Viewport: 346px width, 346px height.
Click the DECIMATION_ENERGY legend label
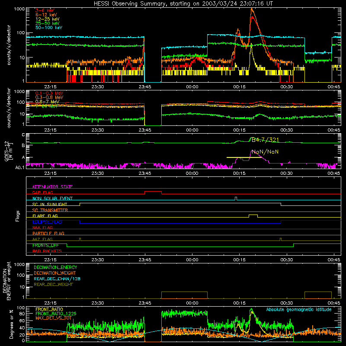tap(55, 267)
